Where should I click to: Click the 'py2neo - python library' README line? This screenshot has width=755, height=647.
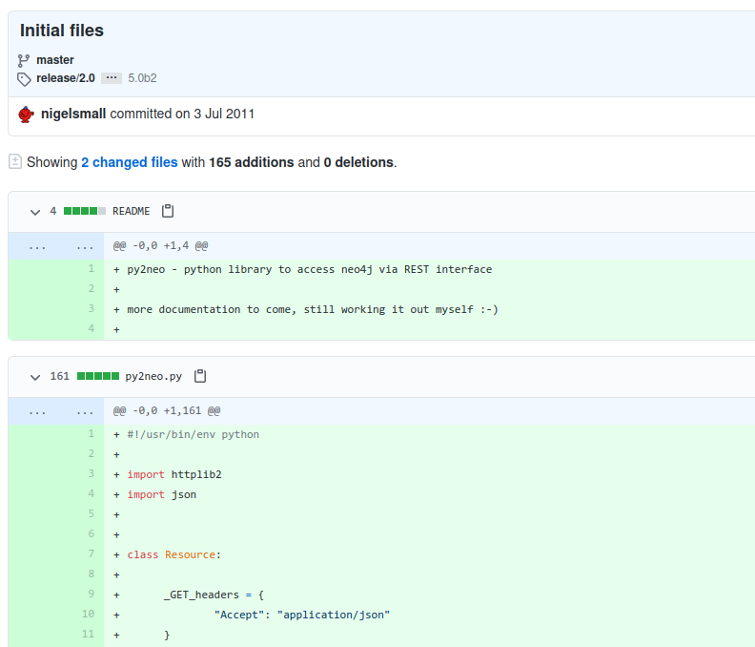click(310, 269)
